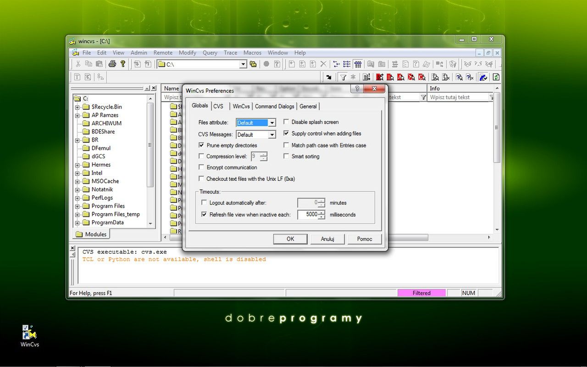Click the 'Wpisz tutaj tekst' field under Info
The width and height of the screenshot is (587, 367).
(459, 97)
